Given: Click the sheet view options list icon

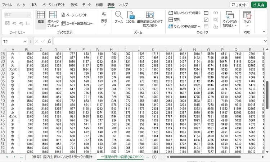Looking at the screenshot, I should [x=28, y=23].
